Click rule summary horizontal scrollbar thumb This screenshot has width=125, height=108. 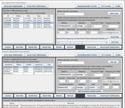point(71,43)
